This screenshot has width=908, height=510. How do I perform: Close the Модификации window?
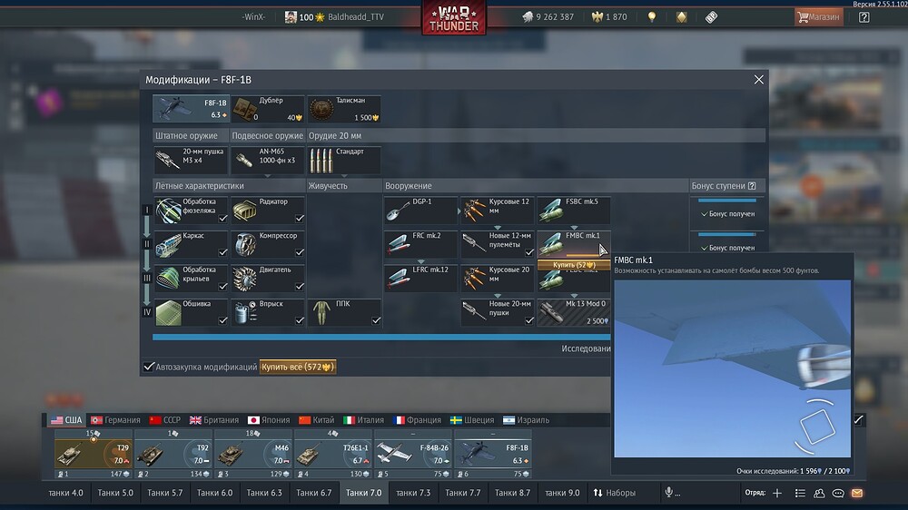758,79
